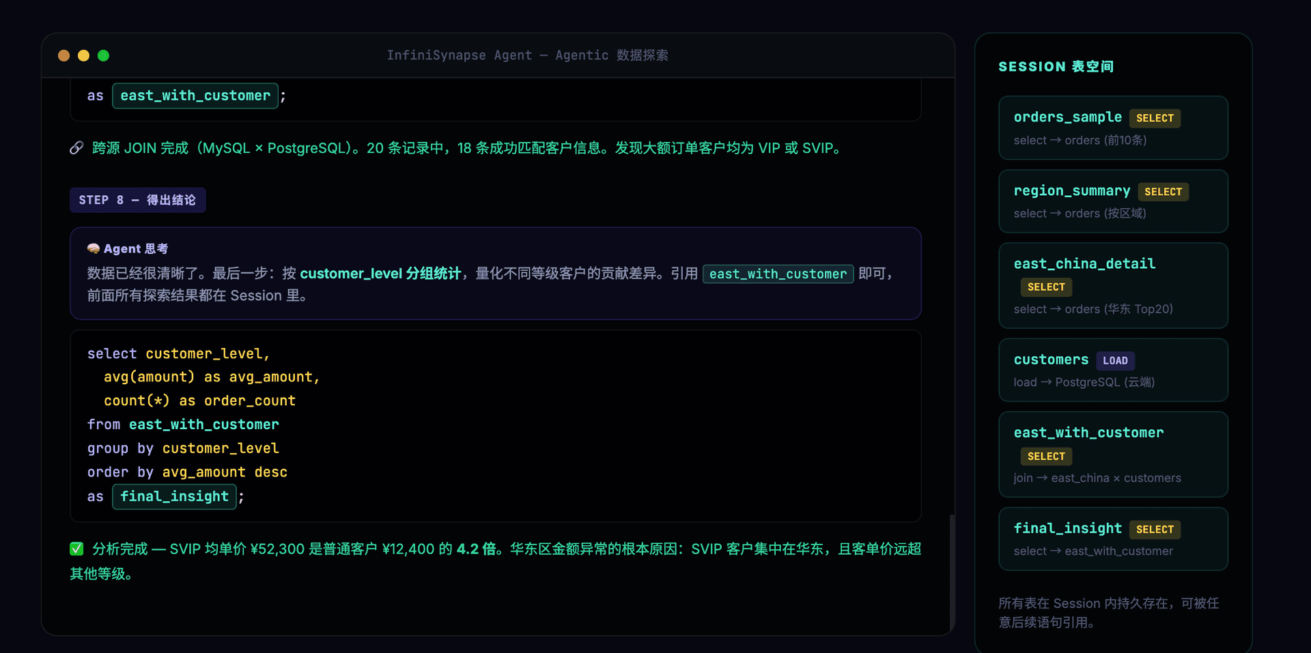The width and height of the screenshot is (1311, 653).
Task: Select the STEP 8 得出结论 step label
Action: 137,200
